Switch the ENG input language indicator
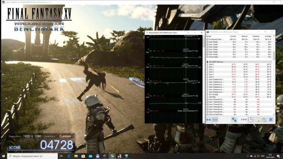 point(262,156)
